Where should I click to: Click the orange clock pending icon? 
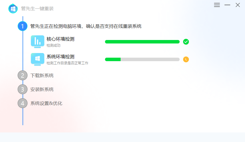pyautogui.click(x=186, y=59)
